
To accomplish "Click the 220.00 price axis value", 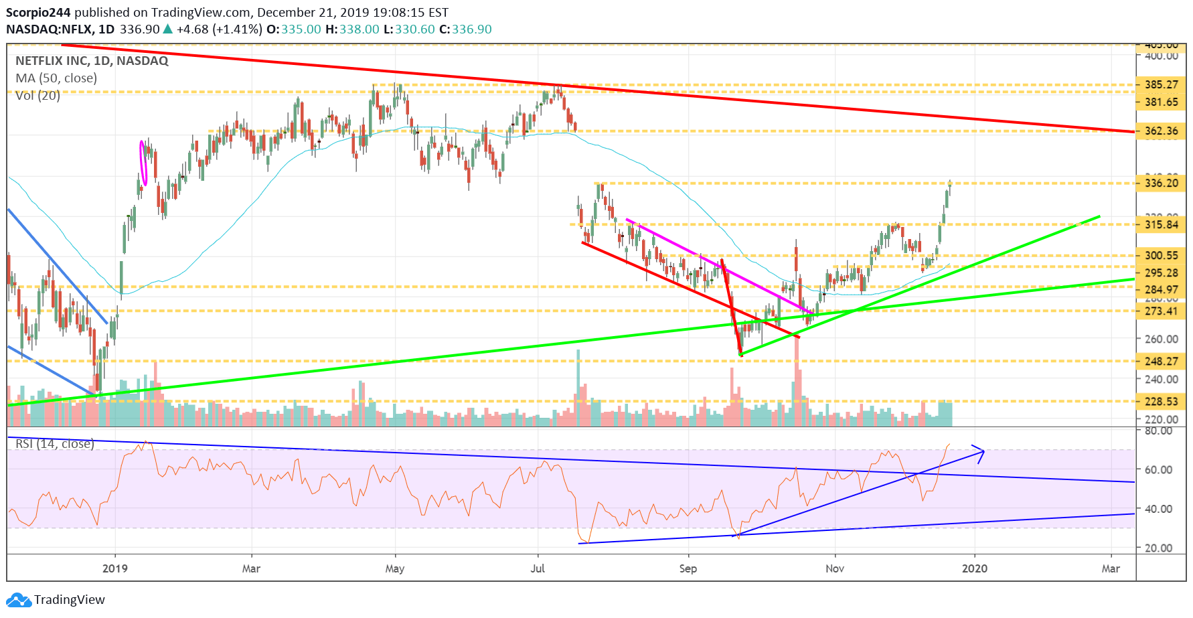I will pos(1161,419).
